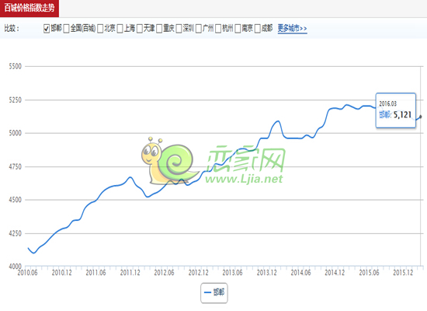Click the 2013.12 x-axis label

coord(266,273)
